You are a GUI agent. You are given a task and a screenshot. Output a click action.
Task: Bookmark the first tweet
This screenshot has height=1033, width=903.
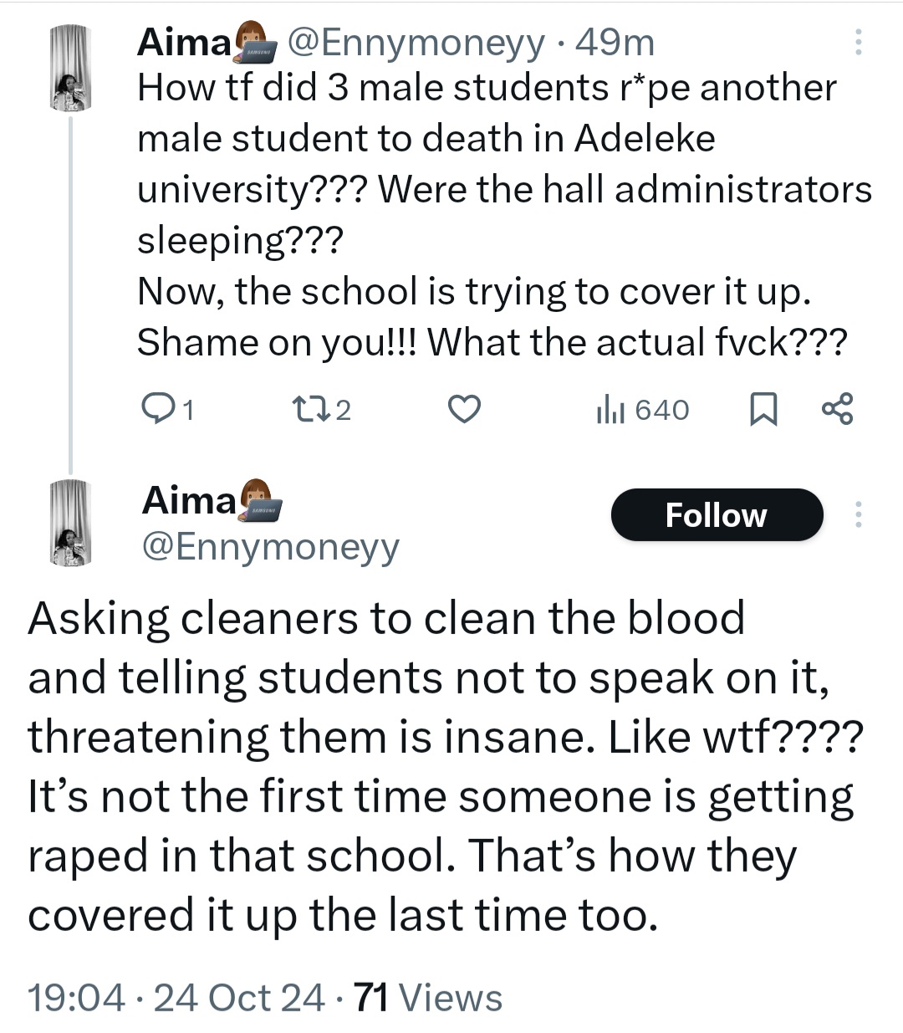[x=763, y=410]
